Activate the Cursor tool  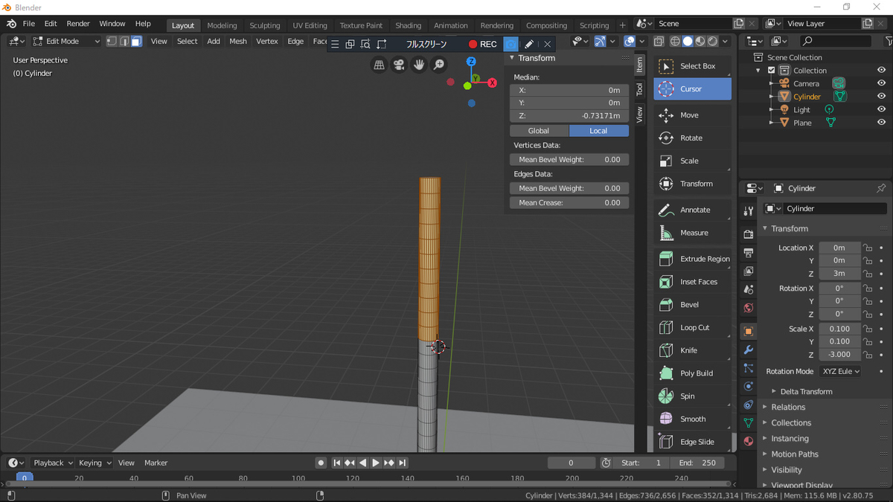click(692, 89)
